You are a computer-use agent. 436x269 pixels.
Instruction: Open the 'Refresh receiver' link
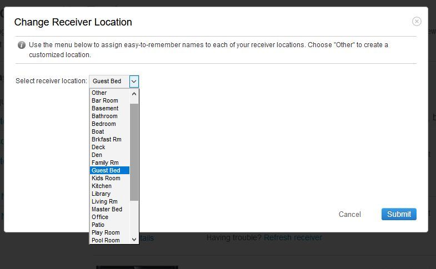click(293, 237)
